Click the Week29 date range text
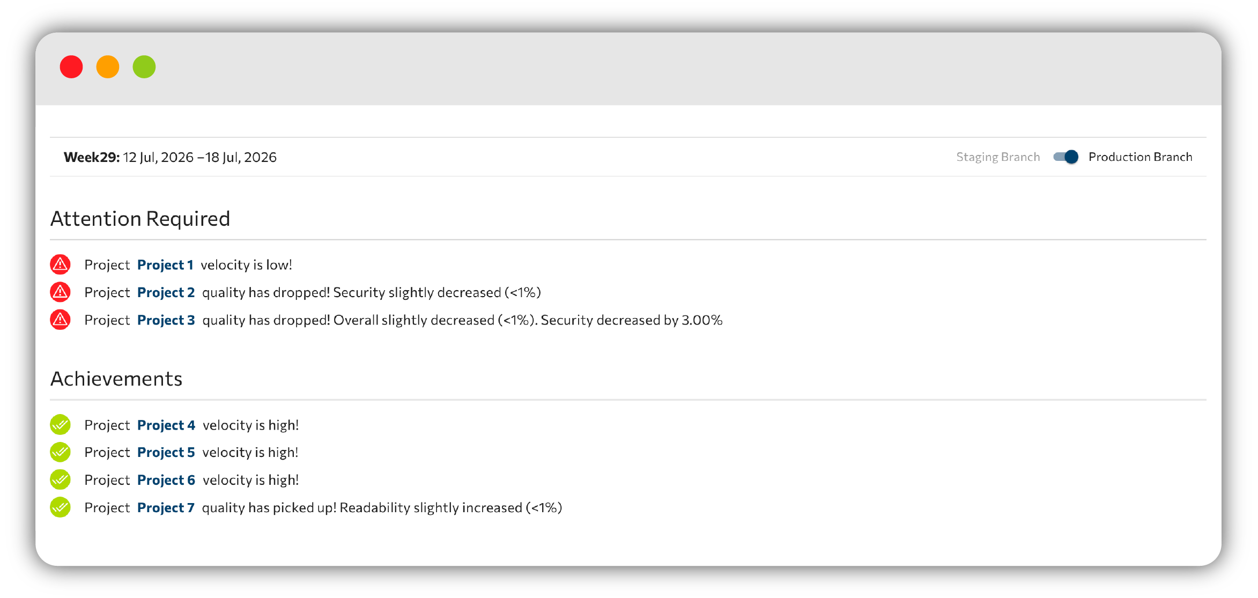The image size is (1258, 598). (170, 157)
